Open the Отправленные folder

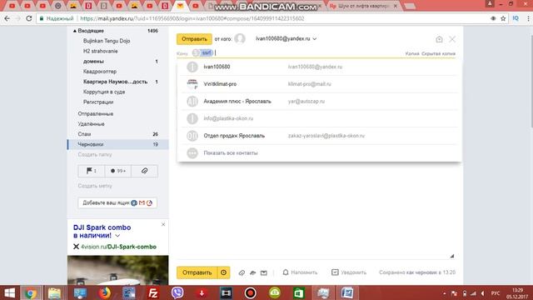pos(96,113)
